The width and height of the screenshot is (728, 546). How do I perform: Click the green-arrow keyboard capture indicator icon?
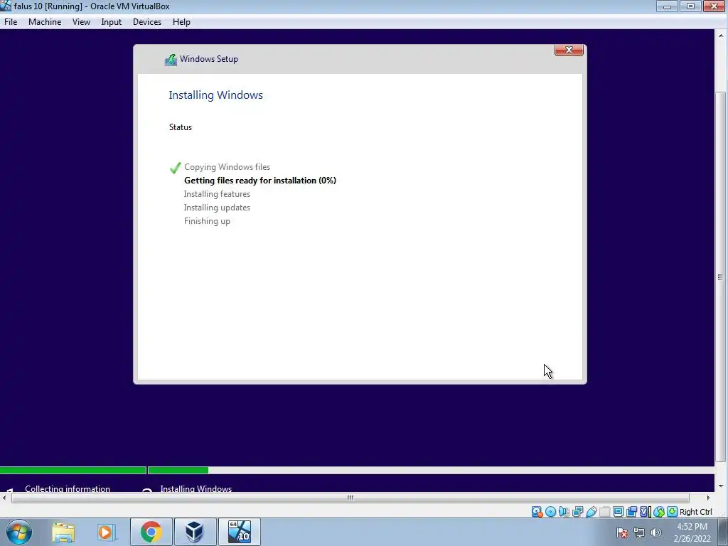tap(673, 512)
